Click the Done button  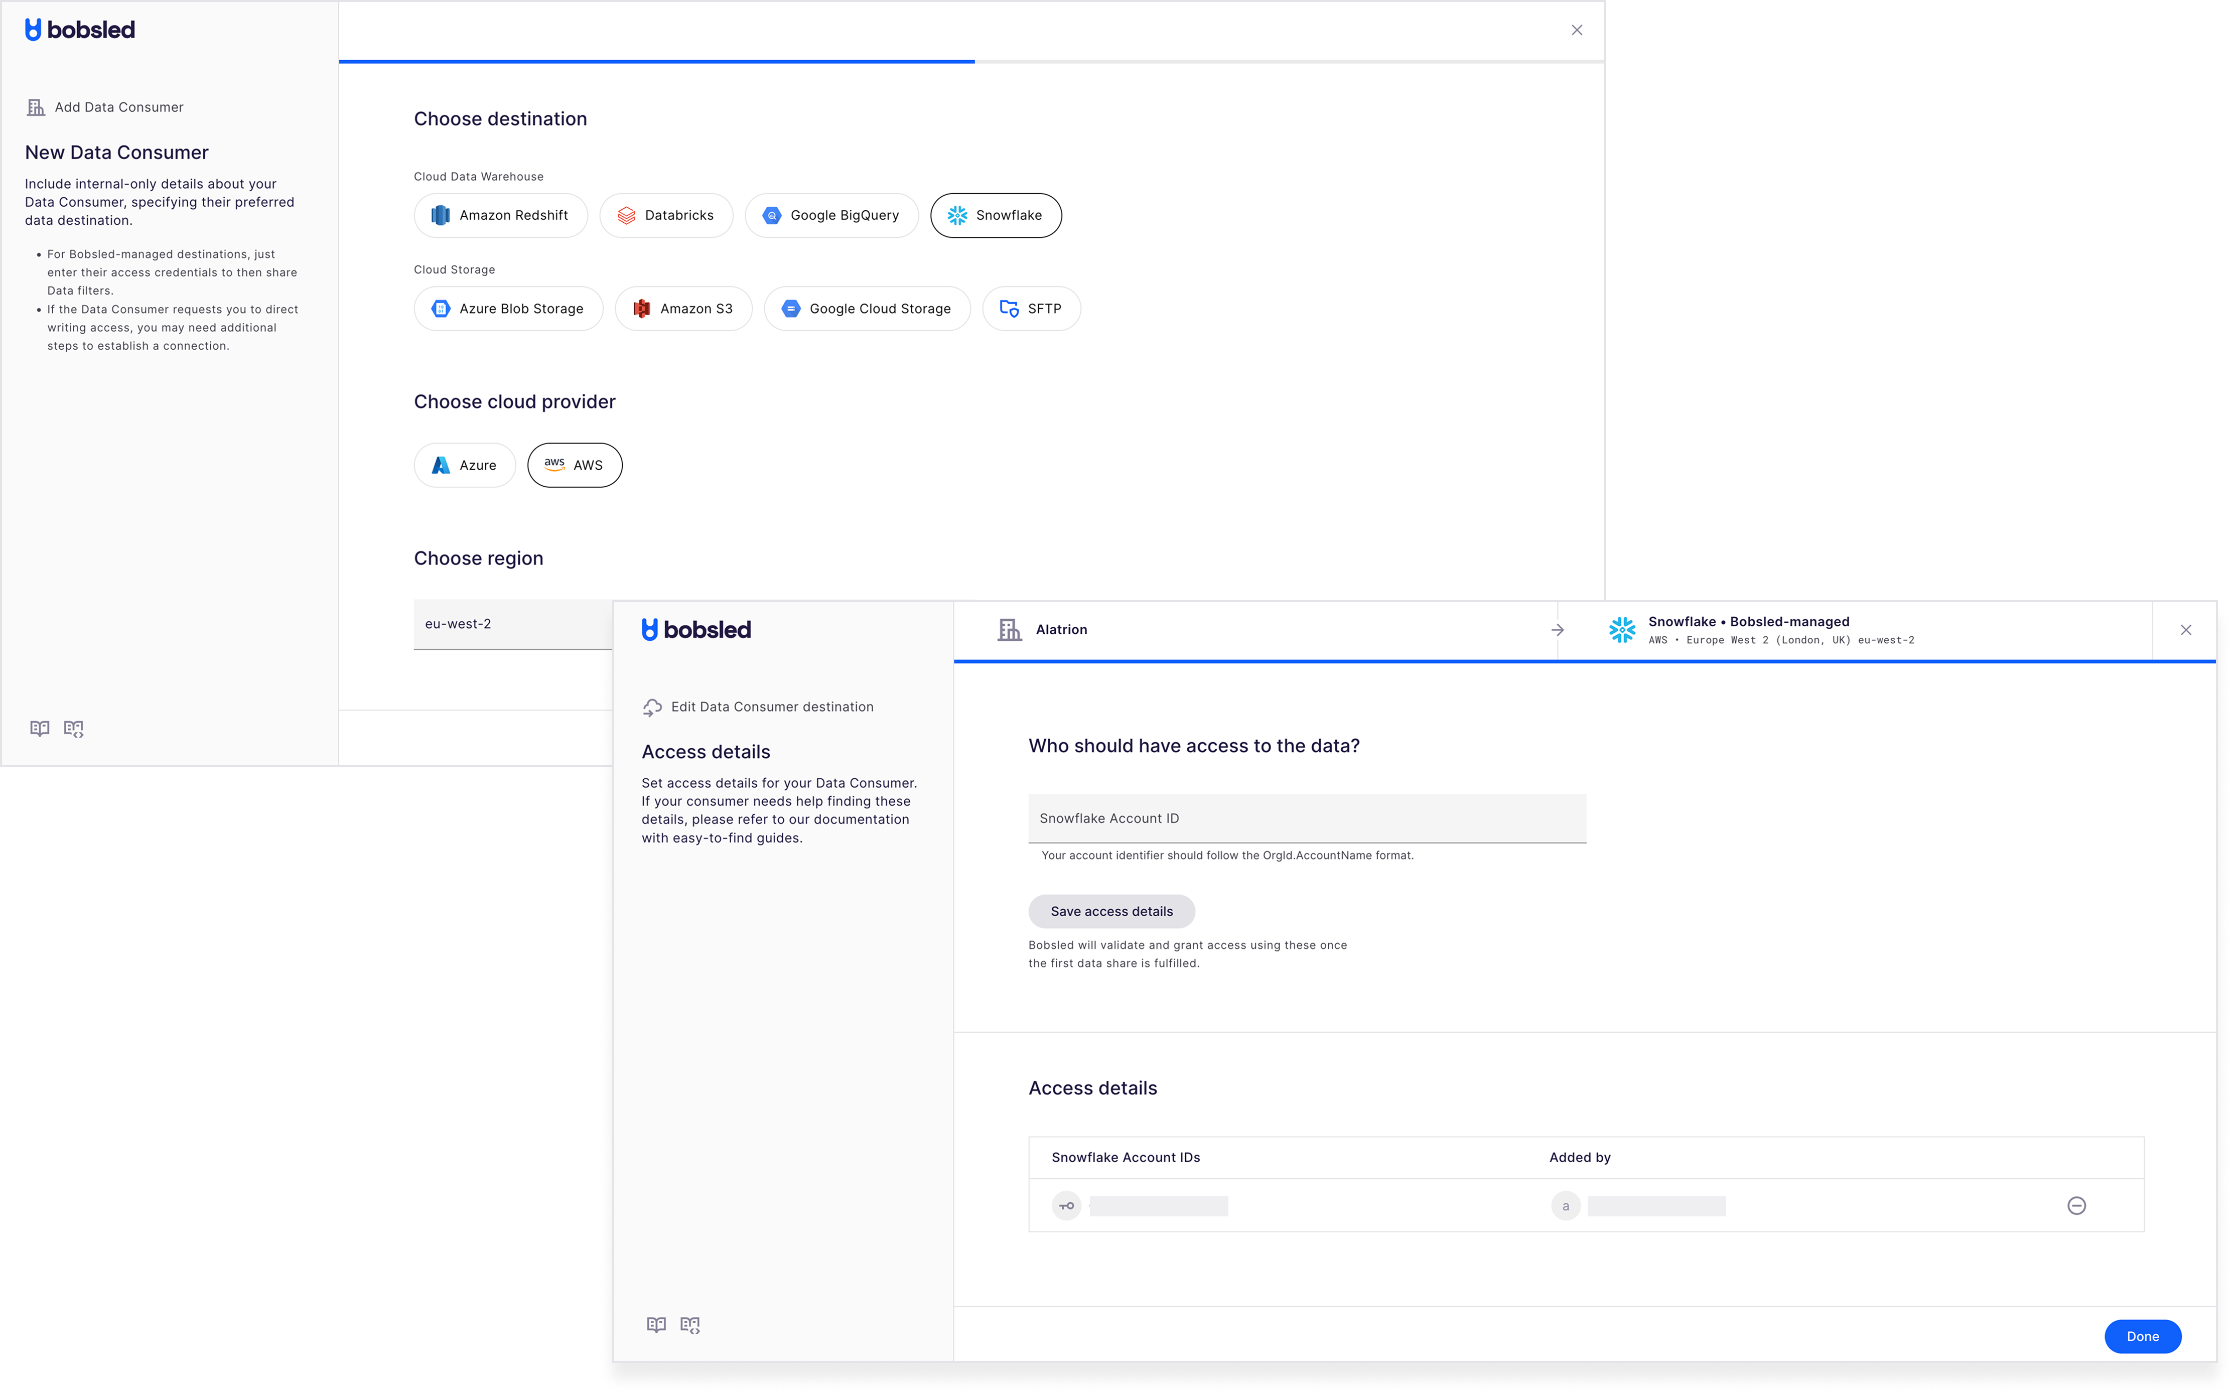coord(2142,1336)
